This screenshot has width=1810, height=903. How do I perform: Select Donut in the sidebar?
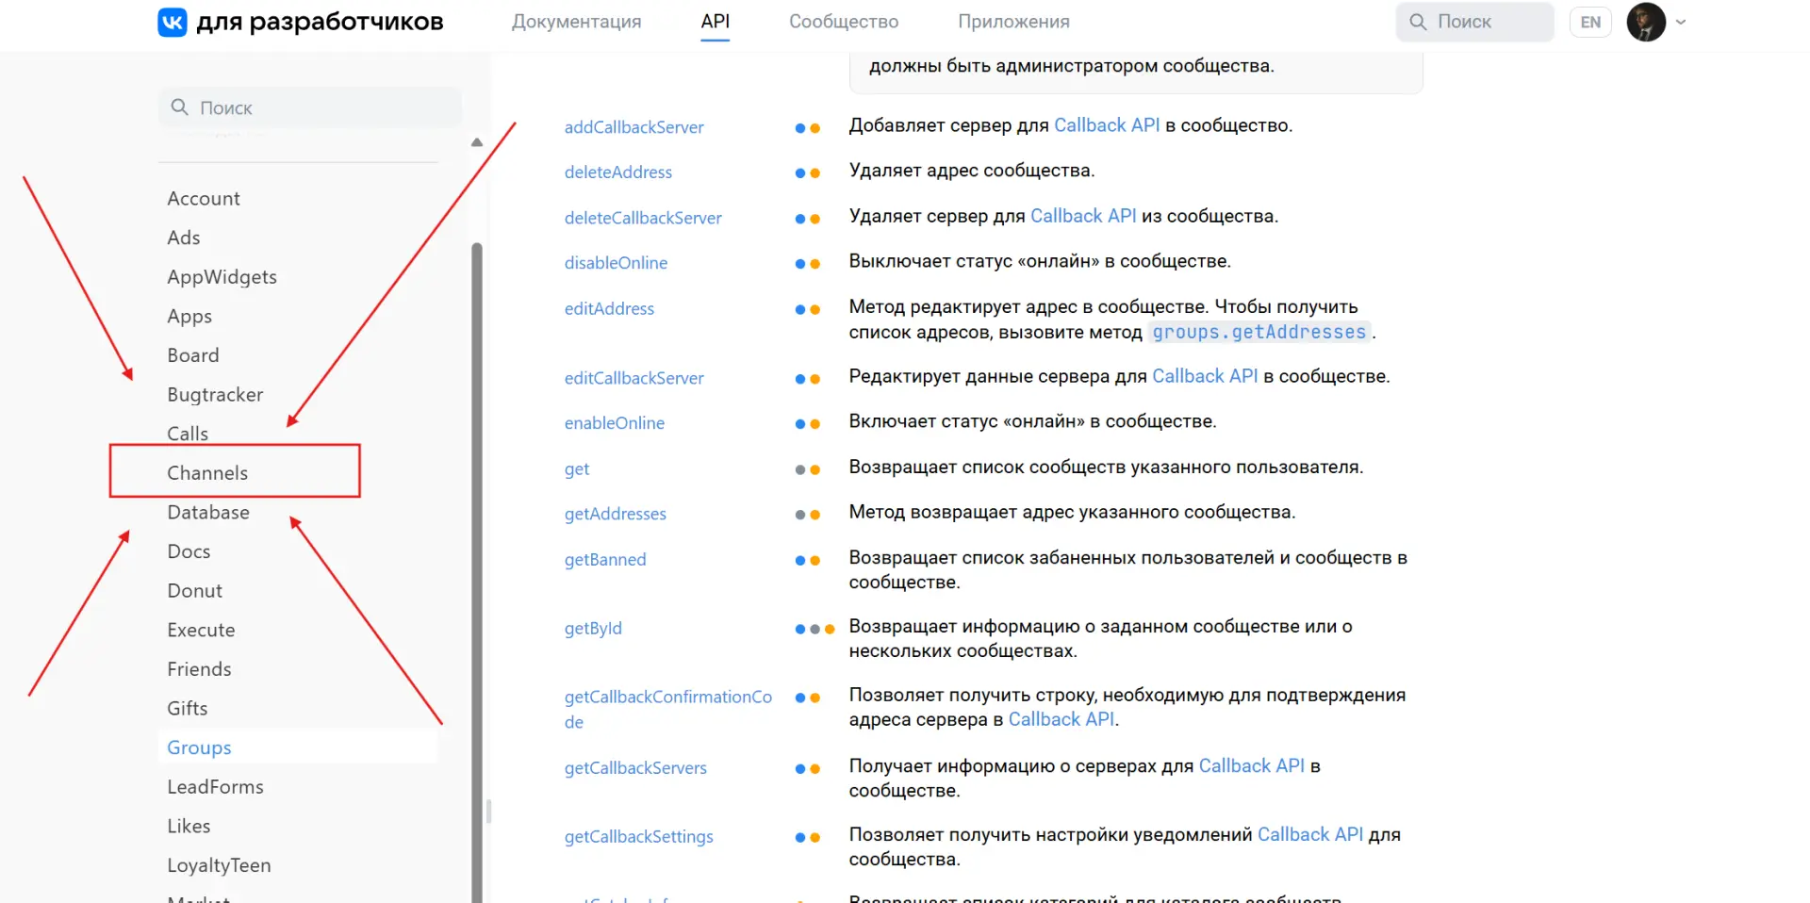[x=195, y=591]
